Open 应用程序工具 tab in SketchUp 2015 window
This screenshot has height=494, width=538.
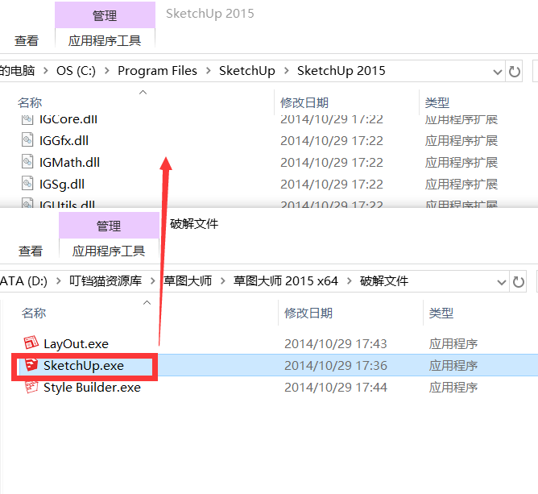click(x=105, y=40)
